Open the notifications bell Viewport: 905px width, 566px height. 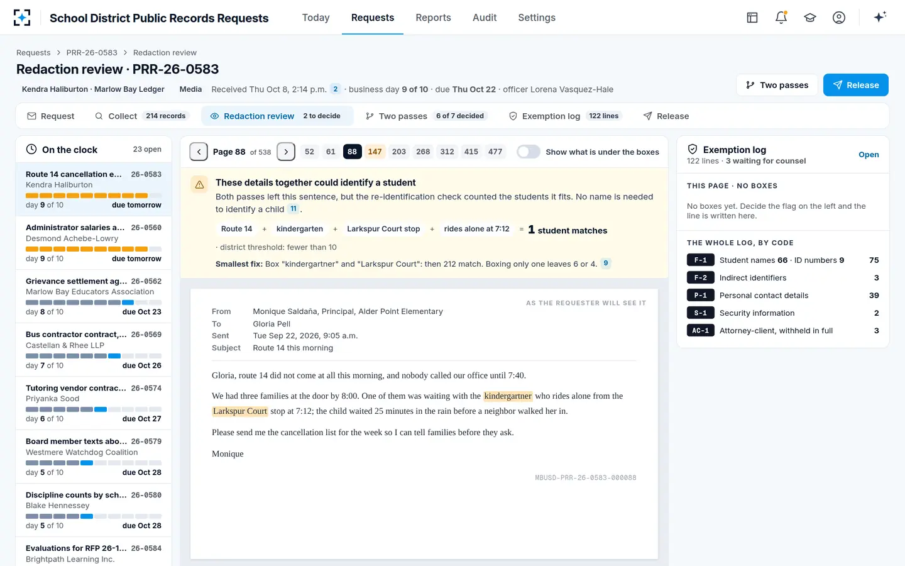[781, 18]
